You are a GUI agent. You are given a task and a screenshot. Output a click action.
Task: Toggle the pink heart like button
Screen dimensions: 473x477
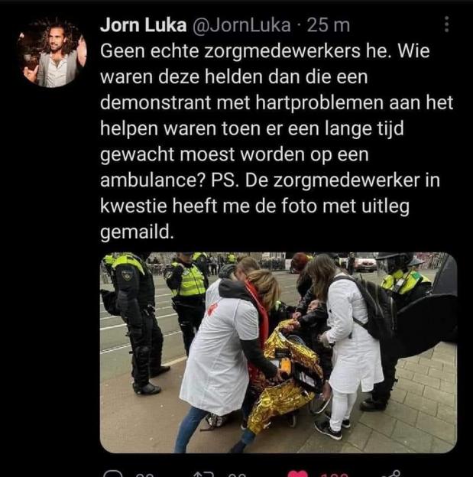point(297,474)
